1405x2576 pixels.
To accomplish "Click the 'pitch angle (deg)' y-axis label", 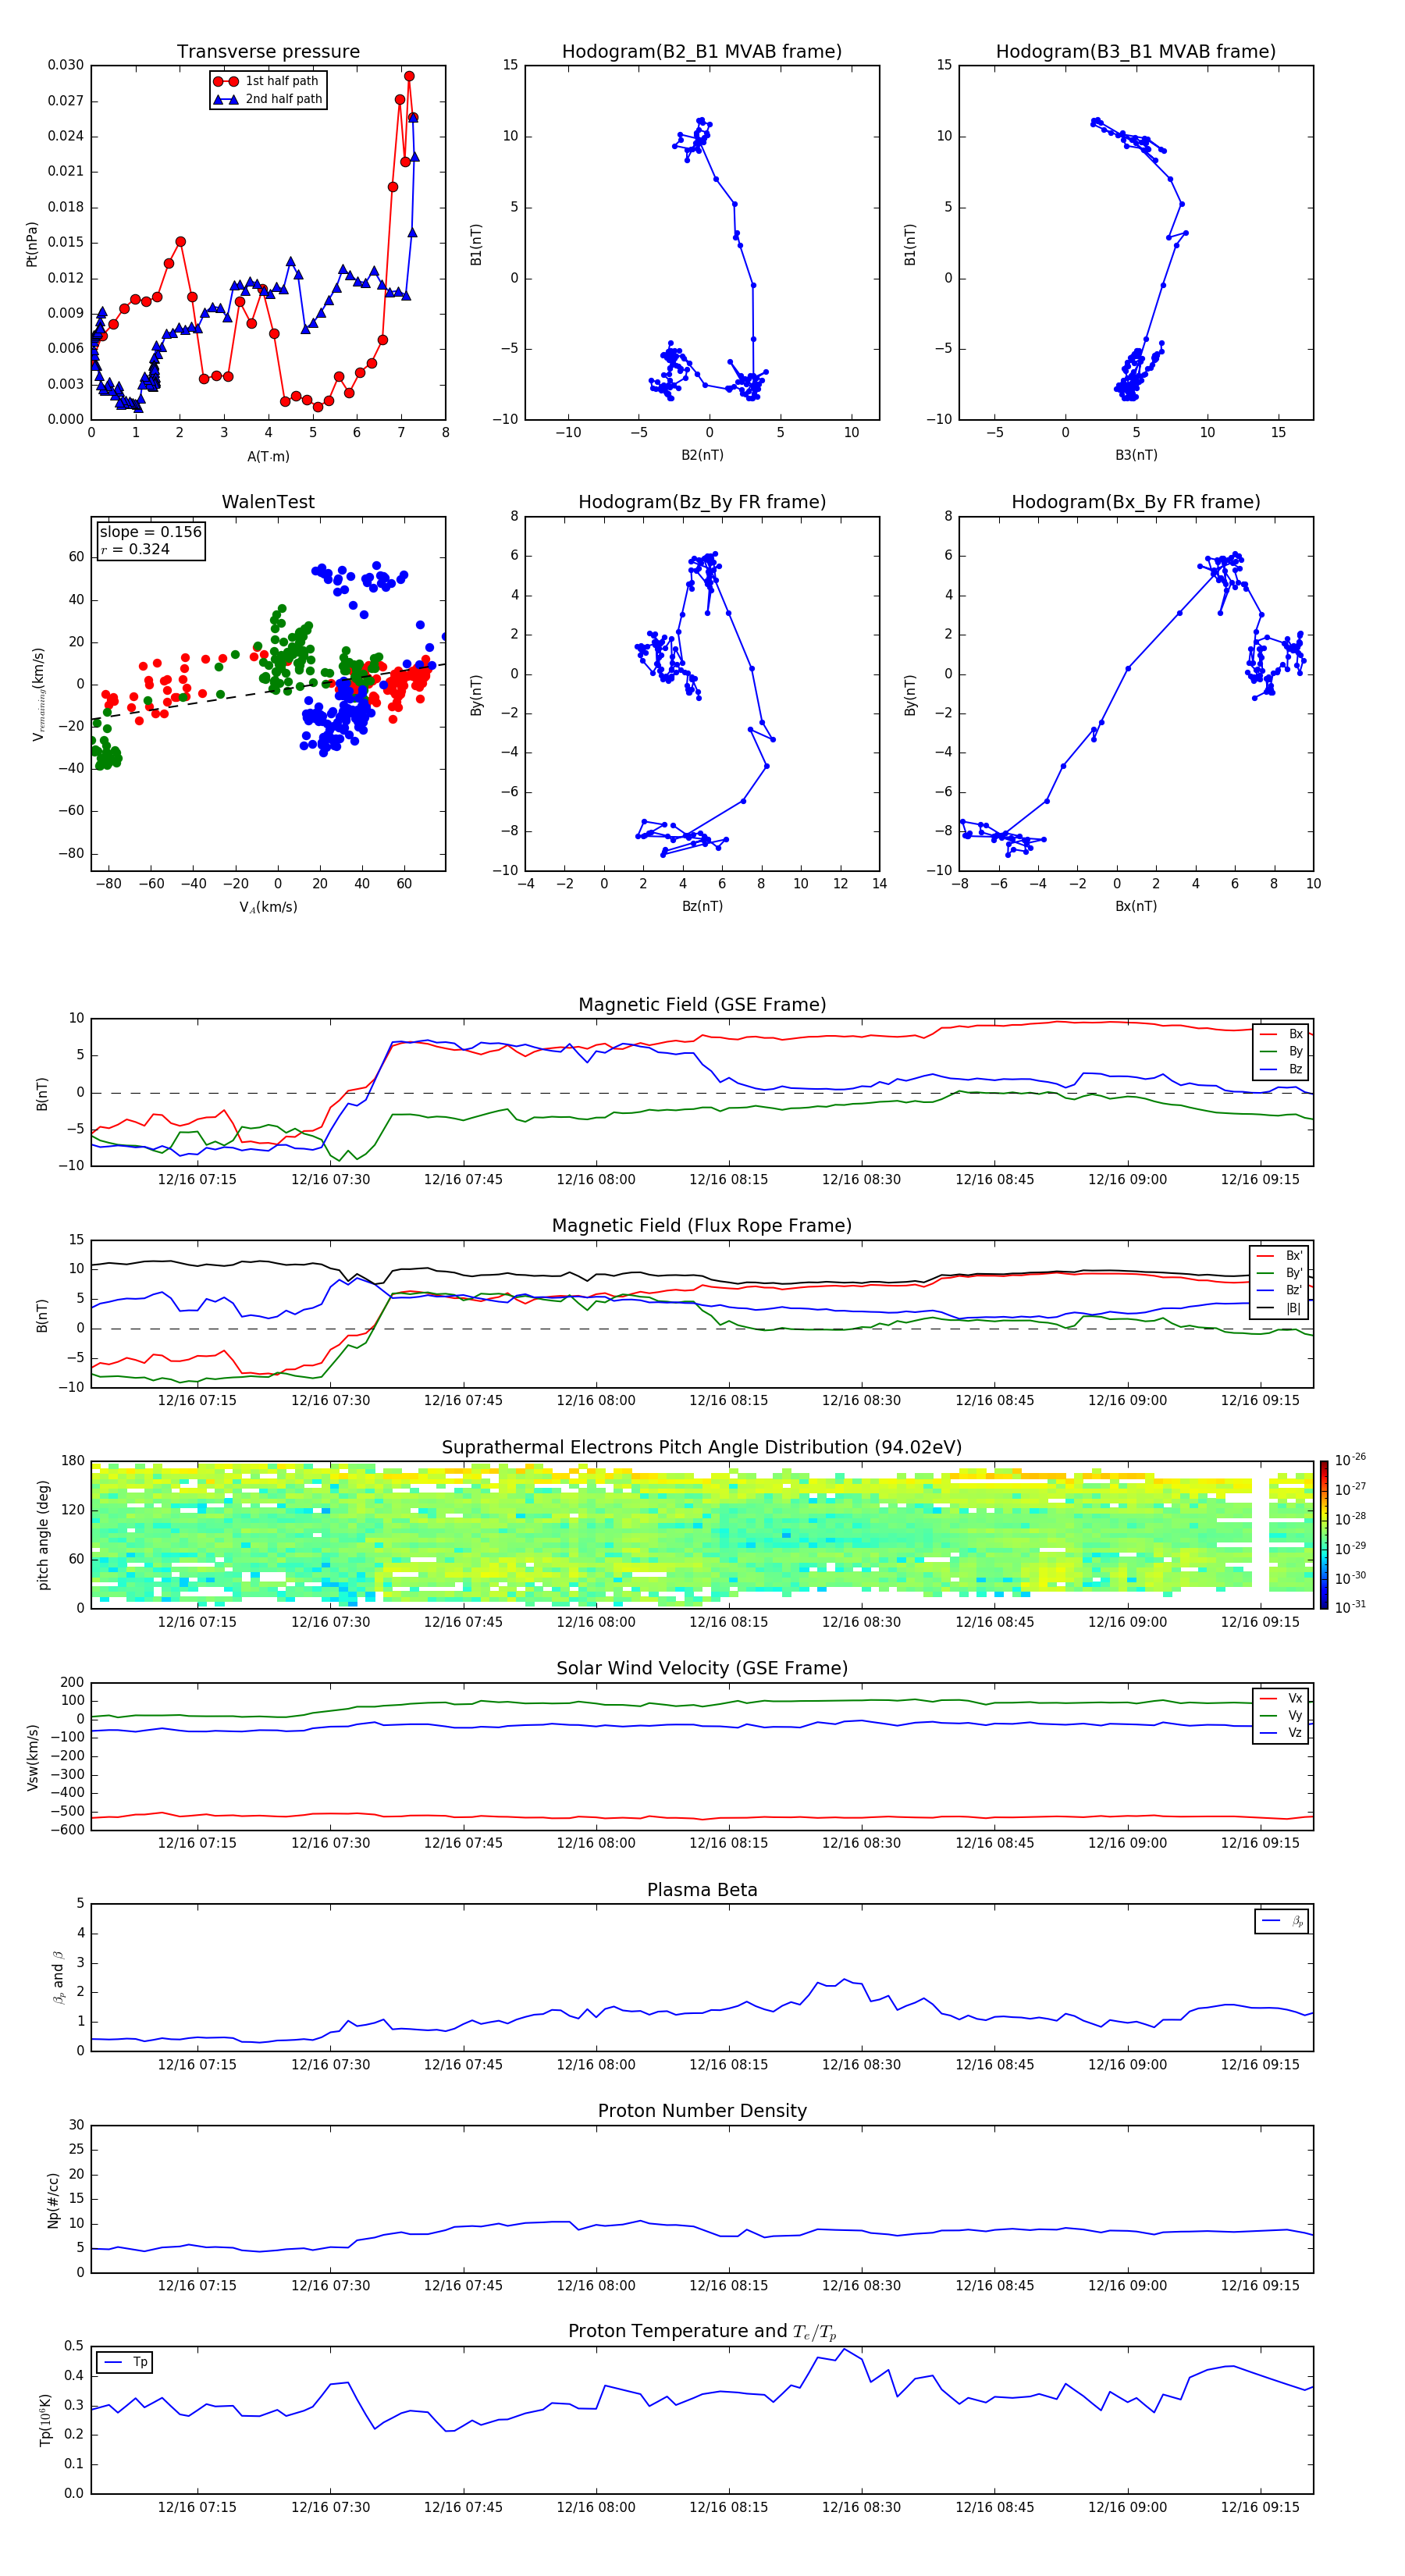I will click(x=43, y=1535).
